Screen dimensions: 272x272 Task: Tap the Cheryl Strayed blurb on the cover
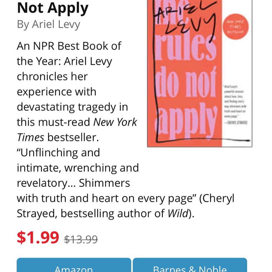pyautogui.click(x=235, y=104)
